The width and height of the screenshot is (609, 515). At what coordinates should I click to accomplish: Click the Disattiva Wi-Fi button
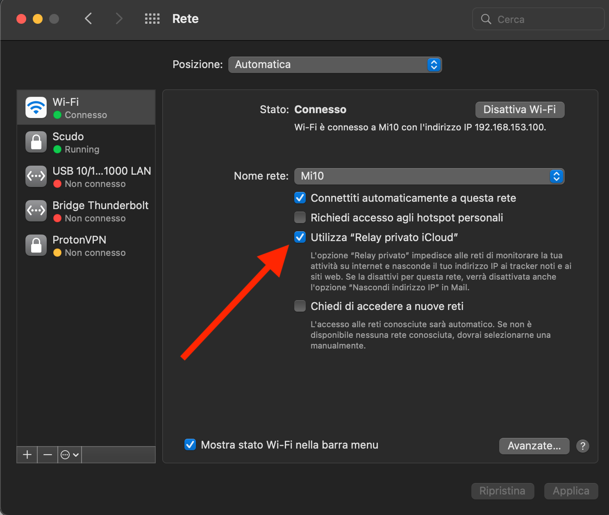pos(520,109)
